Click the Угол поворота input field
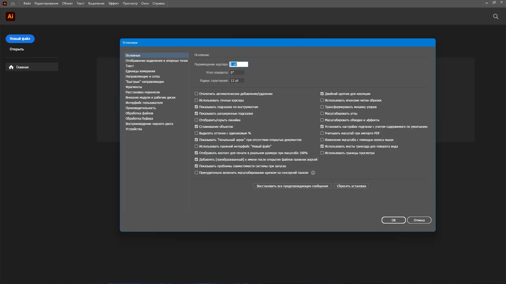The image size is (506, 284). pos(237,72)
